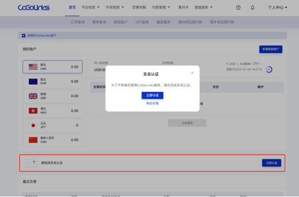Click the CoGoLinks logo
This screenshot has height=197, width=299.
[x=34, y=8]
